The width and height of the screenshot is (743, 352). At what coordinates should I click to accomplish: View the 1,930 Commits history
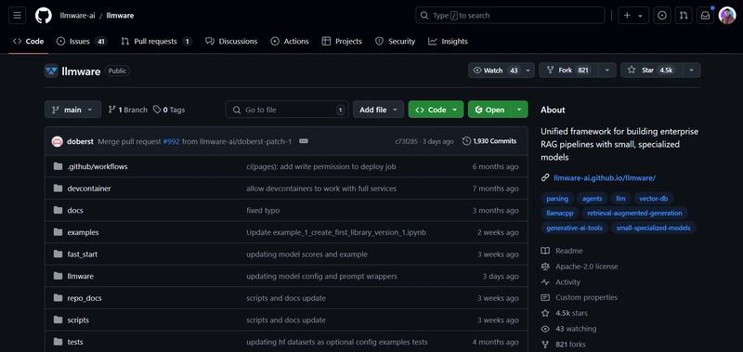489,141
